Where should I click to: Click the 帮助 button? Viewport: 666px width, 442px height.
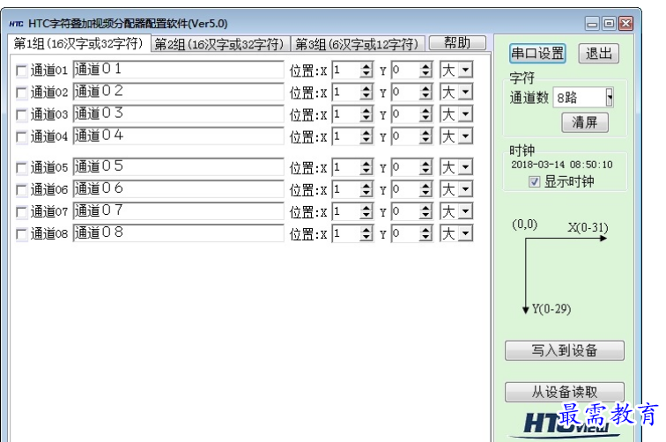pos(457,43)
